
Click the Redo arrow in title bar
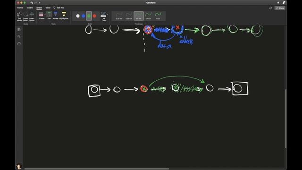(x=36, y=3)
